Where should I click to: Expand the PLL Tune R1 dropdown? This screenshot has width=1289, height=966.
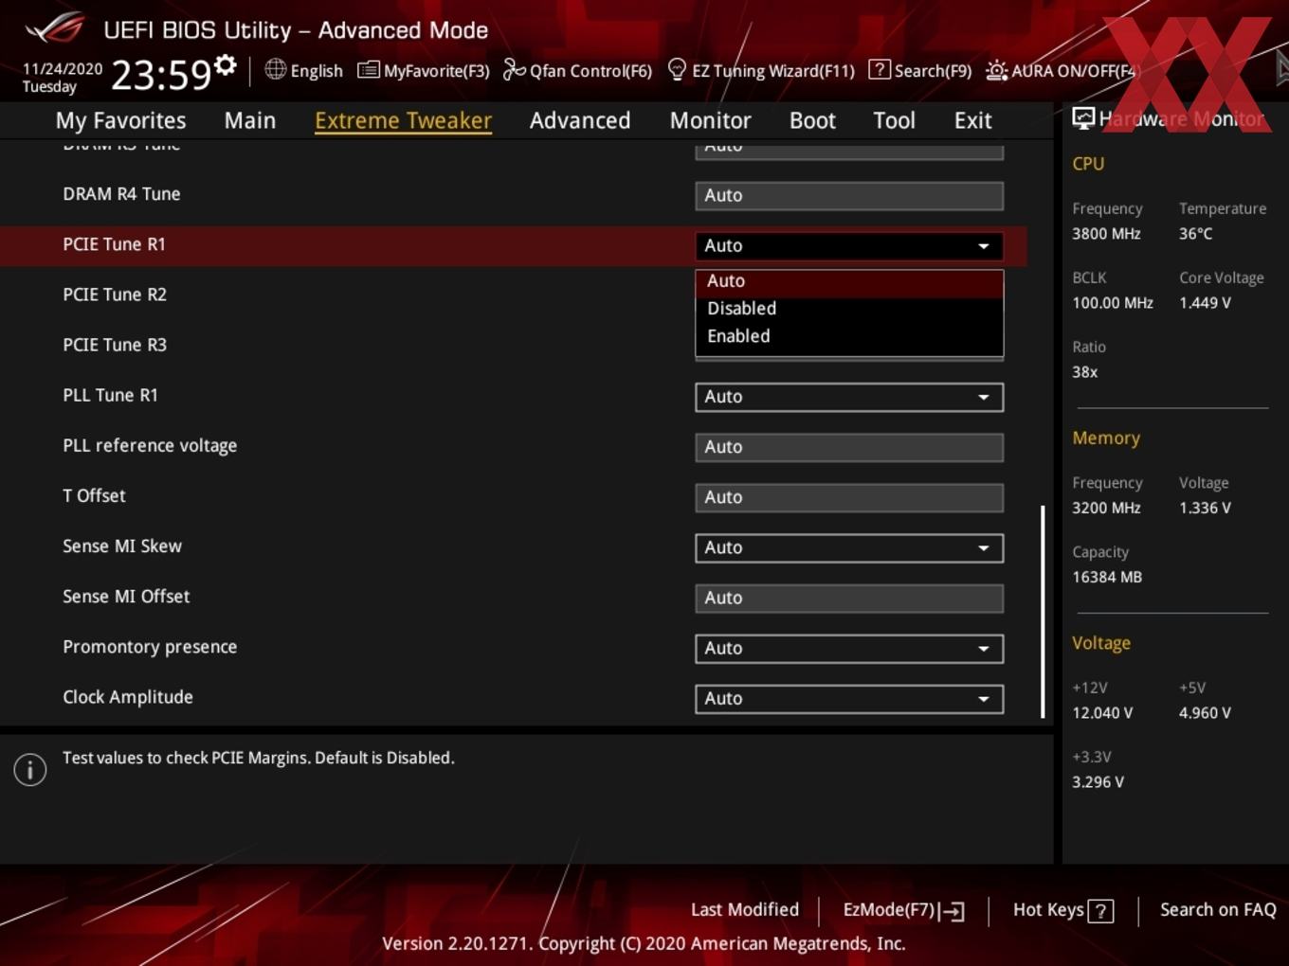coord(849,397)
